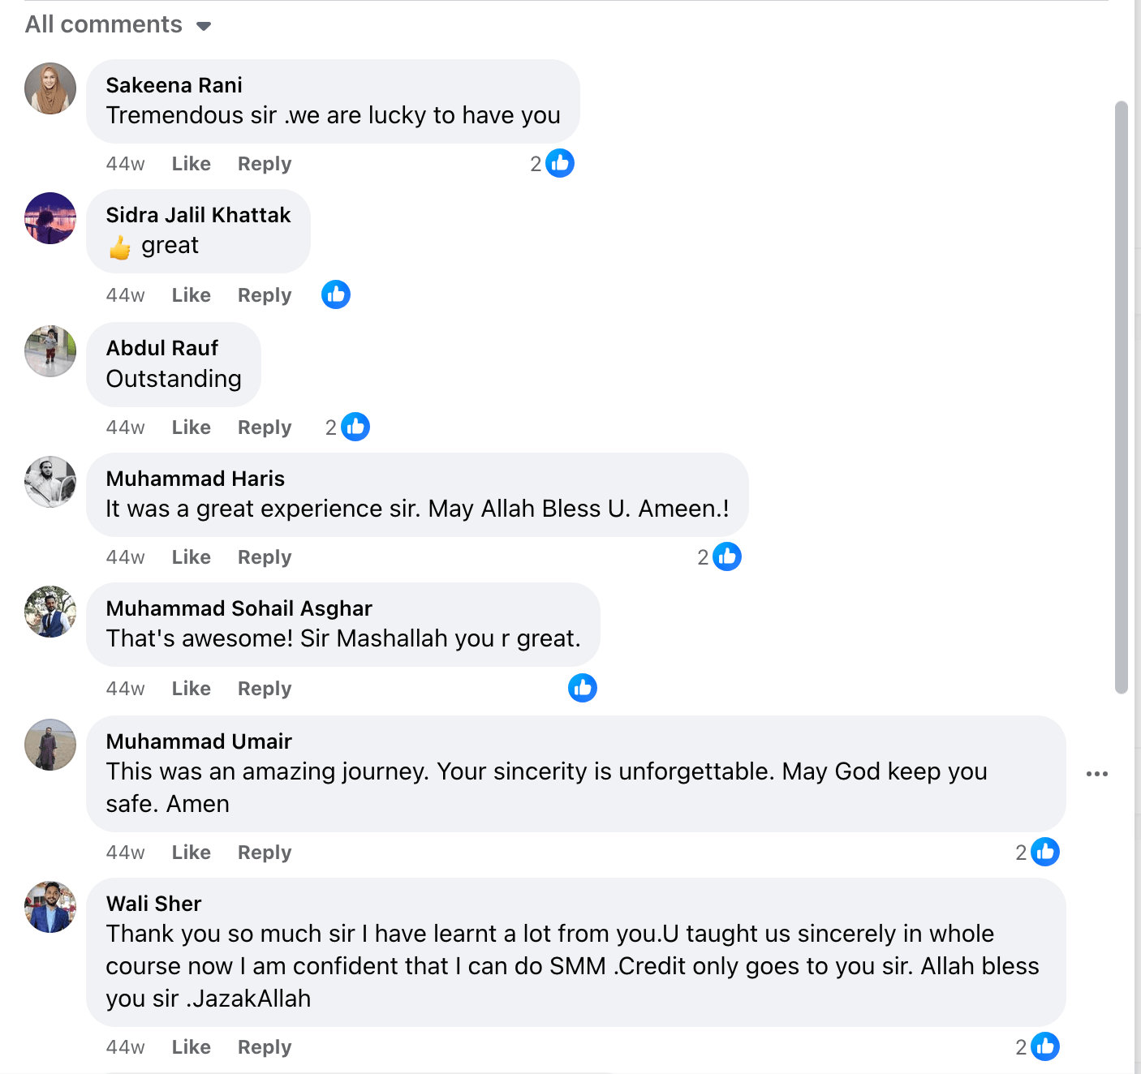The width and height of the screenshot is (1141, 1074).
Task: Click the vertical scrollbar thumb
Action: (x=1122, y=397)
